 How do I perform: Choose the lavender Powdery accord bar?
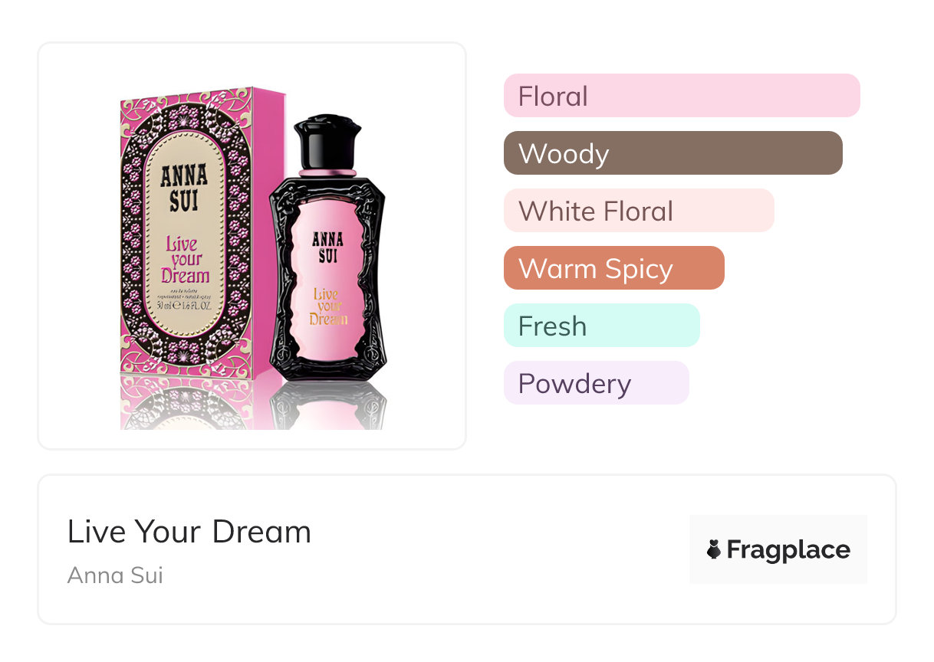tap(596, 383)
